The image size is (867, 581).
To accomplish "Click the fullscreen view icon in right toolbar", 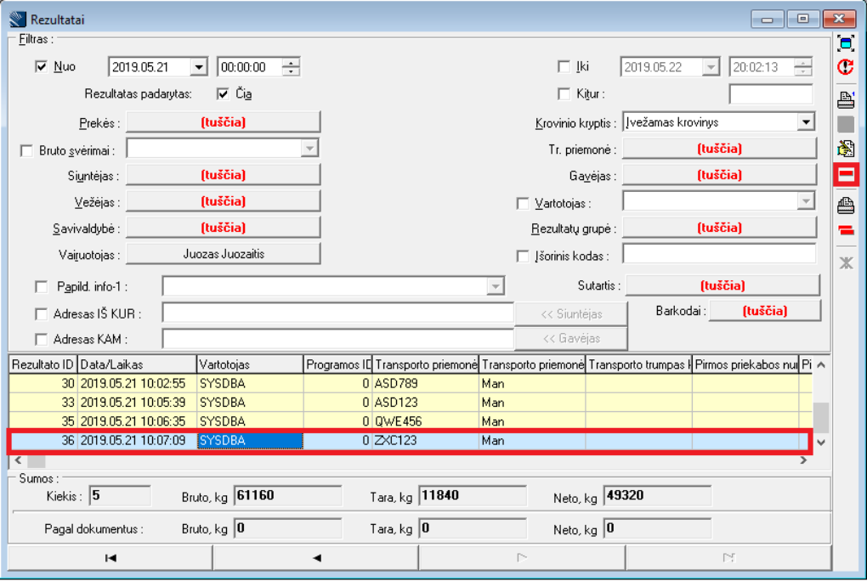I will coord(846,43).
